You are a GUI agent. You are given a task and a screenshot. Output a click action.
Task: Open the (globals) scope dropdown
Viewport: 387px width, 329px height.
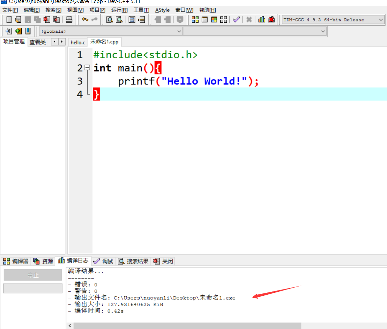[110, 31]
